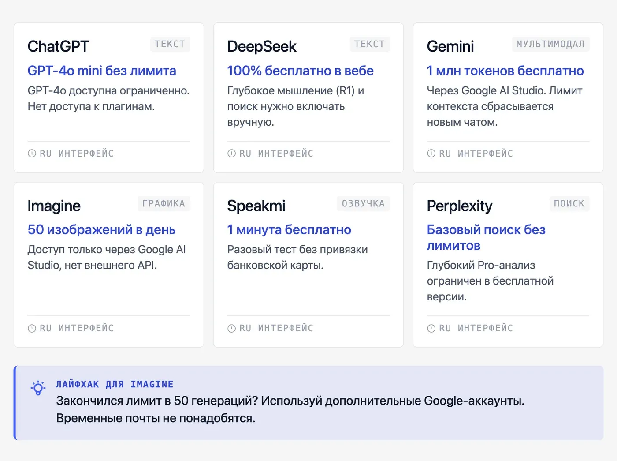Screen dimensions: 617x461
Task: Open the "Базовый поиск без лимитов" link
Action: tap(486, 237)
